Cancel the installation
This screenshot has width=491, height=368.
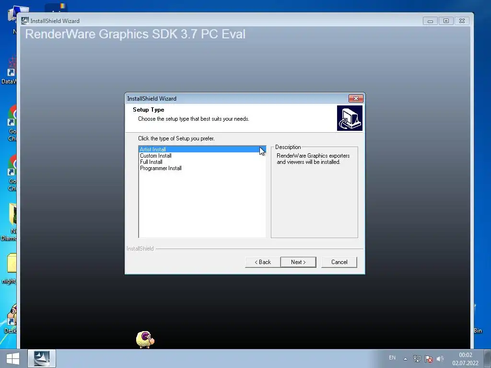click(339, 262)
